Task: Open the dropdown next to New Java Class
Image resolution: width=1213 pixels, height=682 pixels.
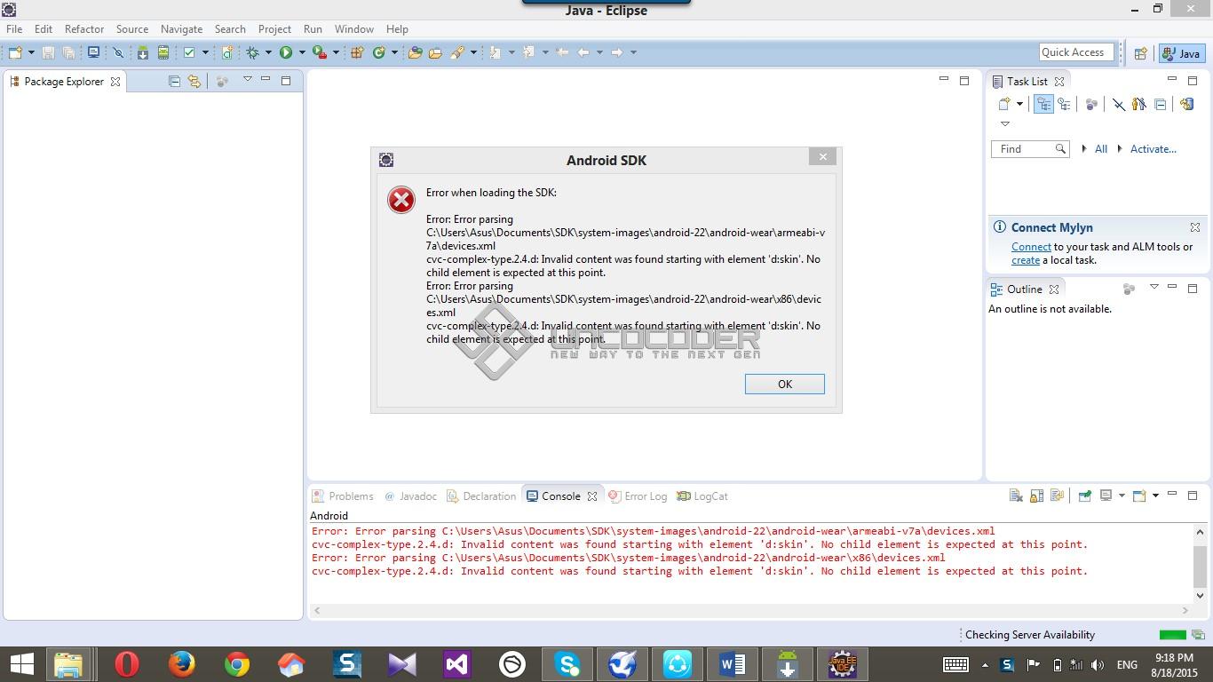Action: [394, 52]
